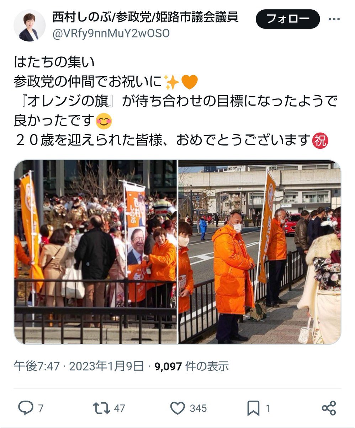Image resolution: width=355 pixels, height=428 pixels.
Task: Tap the retweet count number 47
Action: point(120,408)
